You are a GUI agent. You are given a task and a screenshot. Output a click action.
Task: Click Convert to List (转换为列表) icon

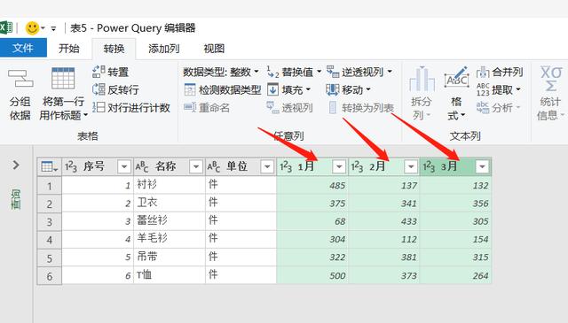point(333,107)
